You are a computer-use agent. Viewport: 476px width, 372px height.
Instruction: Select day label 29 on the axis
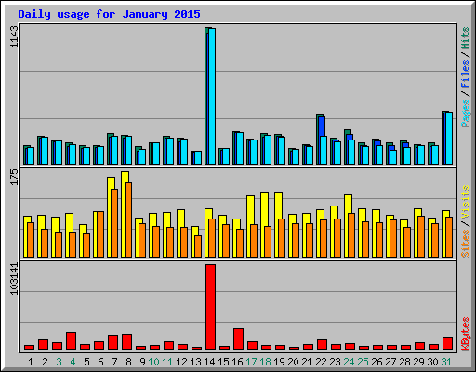pos(418,362)
